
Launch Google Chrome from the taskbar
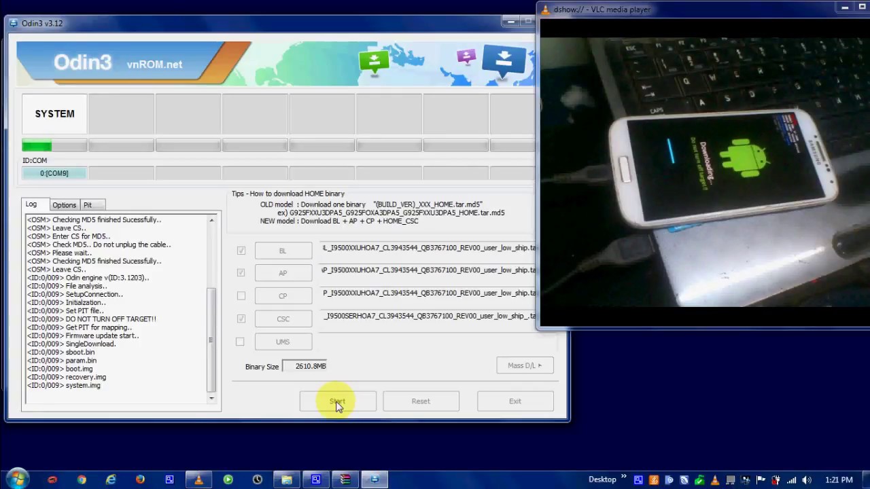click(x=82, y=479)
